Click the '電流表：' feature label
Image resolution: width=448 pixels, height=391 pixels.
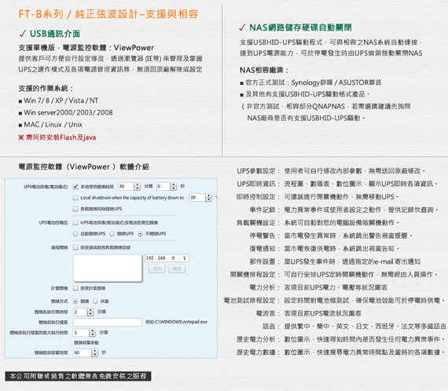[267, 313]
